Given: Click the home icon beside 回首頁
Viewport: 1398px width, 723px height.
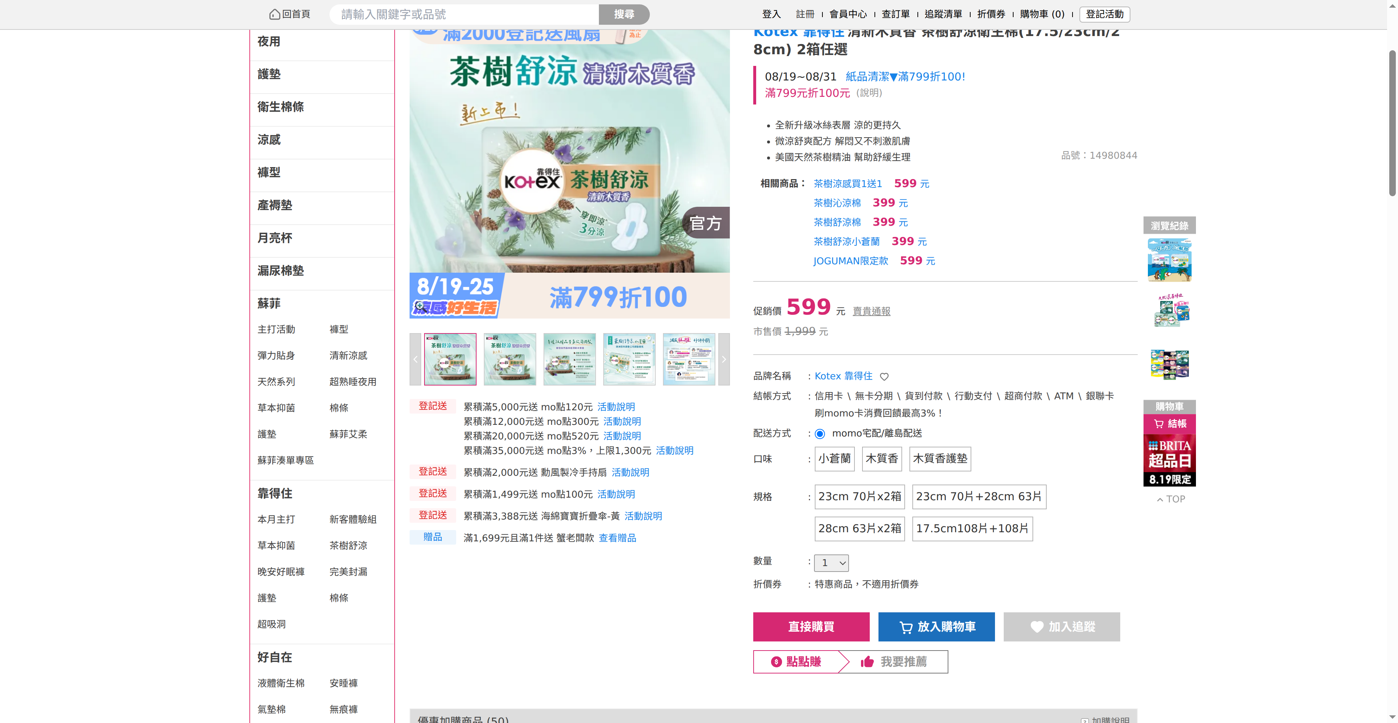Looking at the screenshot, I should (275, 14).
